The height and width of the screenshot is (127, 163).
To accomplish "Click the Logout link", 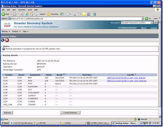I will 153,28.
